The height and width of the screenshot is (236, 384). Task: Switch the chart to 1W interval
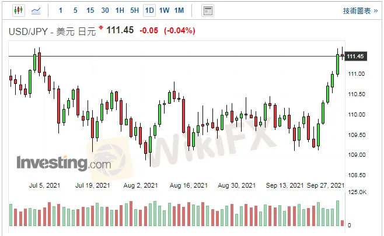pos(164,10)
